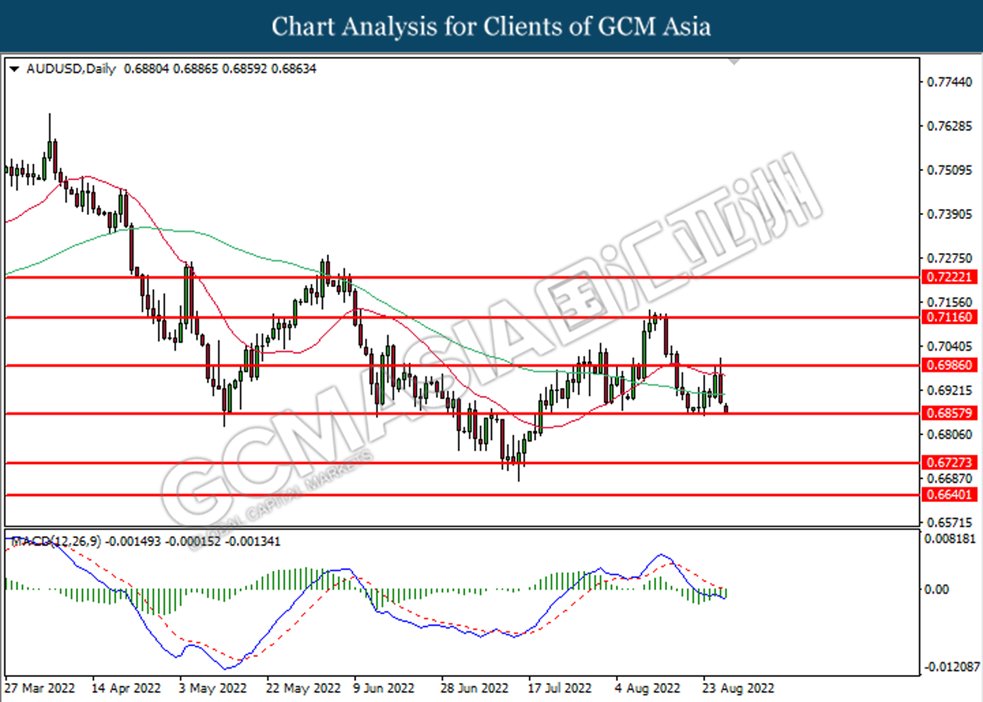Click the -0.012087 MACD scale value
This screenshot has height=702, width=983.
click(x=952, y=667)
